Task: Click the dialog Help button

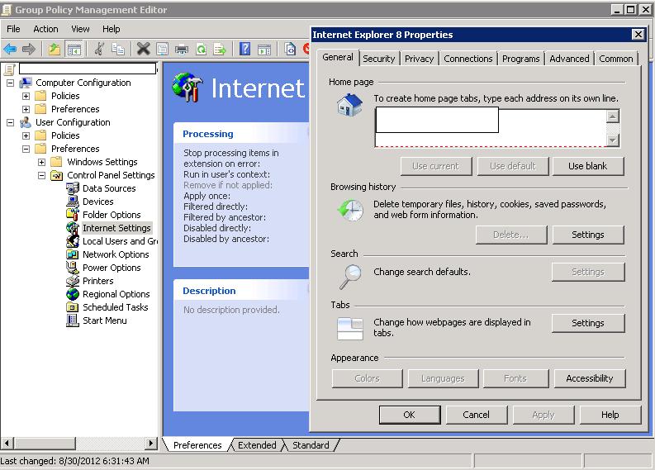Action: pos(610,415)
